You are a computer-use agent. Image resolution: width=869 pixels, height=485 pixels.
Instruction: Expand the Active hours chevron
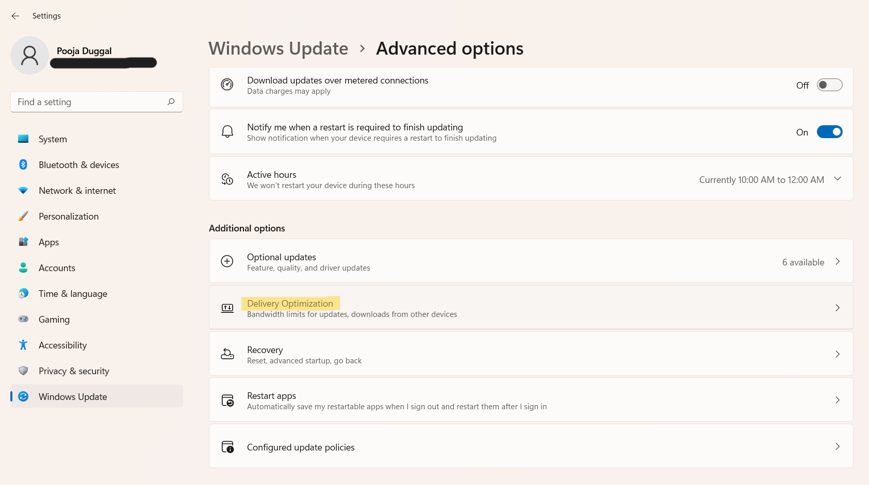838,179
